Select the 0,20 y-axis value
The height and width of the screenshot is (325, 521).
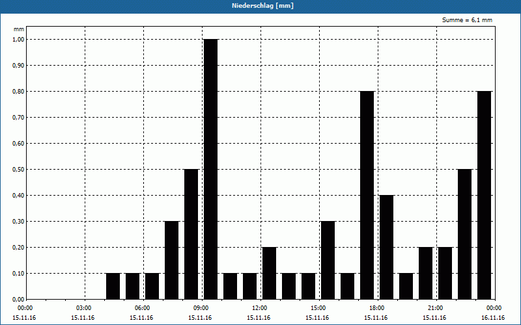click(18, 248)
